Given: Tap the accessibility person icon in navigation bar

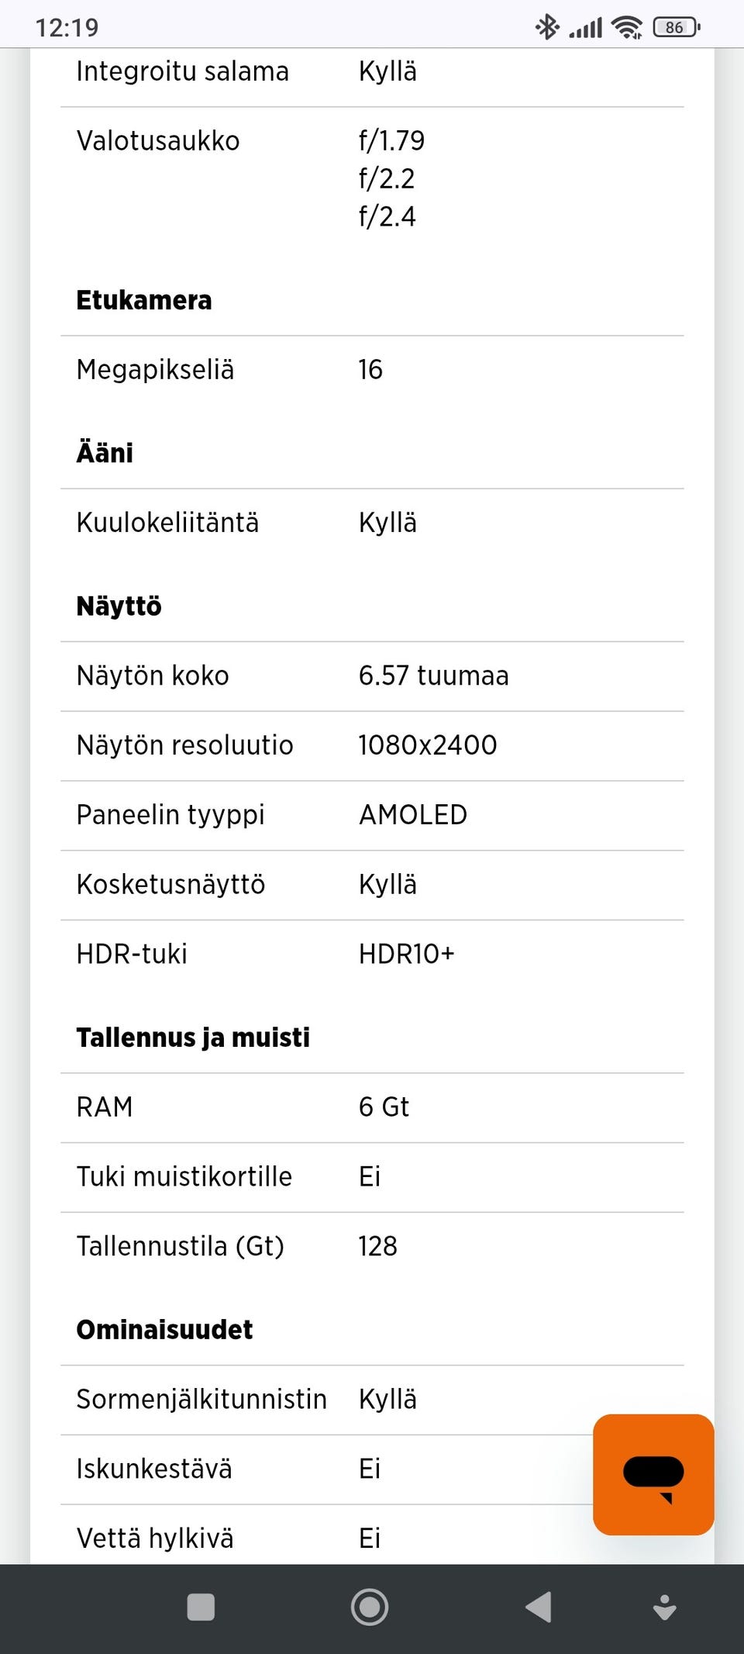Looking at the screenshot, I should tap(664, 1607).
